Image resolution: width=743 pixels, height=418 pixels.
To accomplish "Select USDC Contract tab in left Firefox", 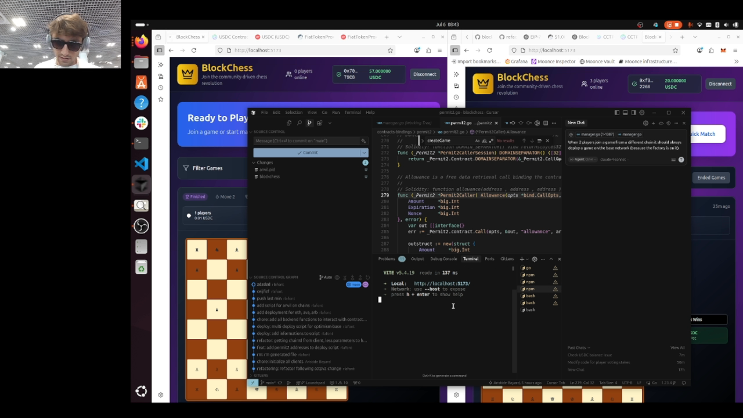I will (x=229, y=37).
